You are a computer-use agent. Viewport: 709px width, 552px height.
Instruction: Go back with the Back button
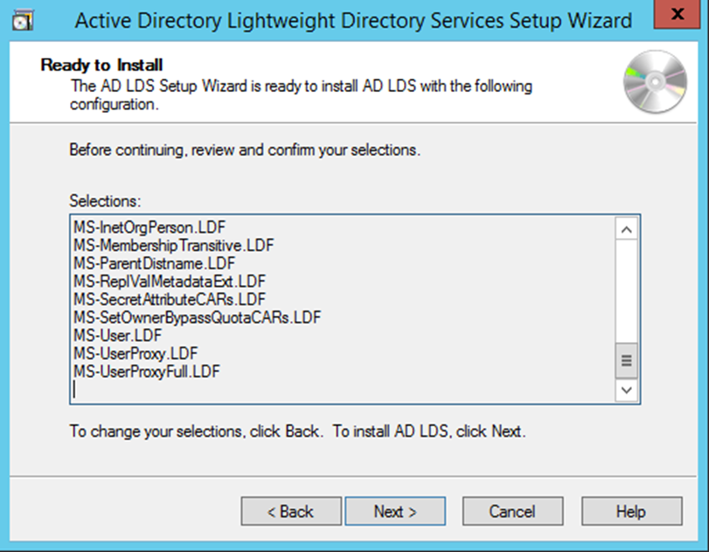[x=290, y=512]
